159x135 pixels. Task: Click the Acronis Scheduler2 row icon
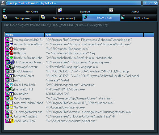(11, 40)
